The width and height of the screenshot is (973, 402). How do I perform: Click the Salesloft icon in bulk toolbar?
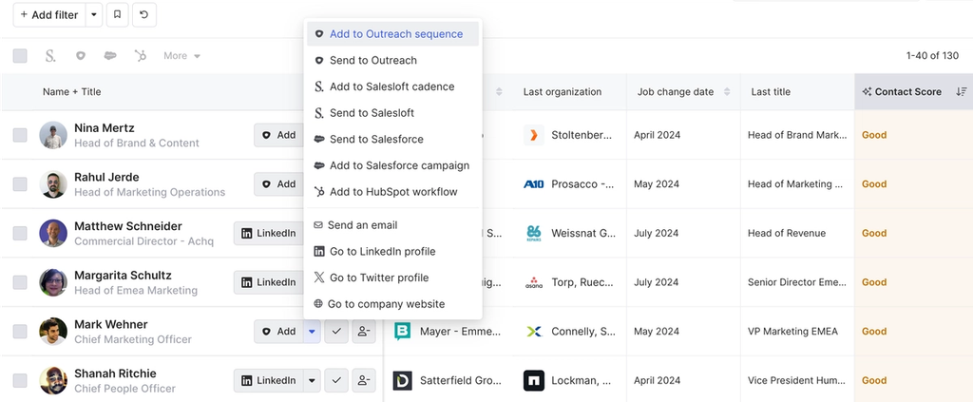pos(50,56)
